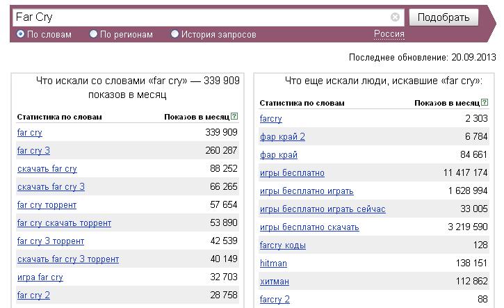
Task: Click the value '112 862' for хитман
Action: tap(471, 281)
